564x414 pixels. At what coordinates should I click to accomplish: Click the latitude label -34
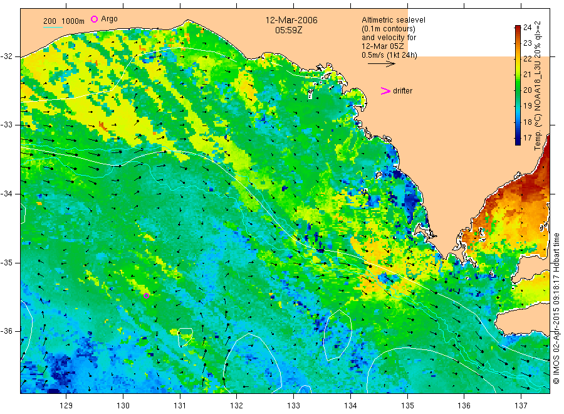(6, 194)
